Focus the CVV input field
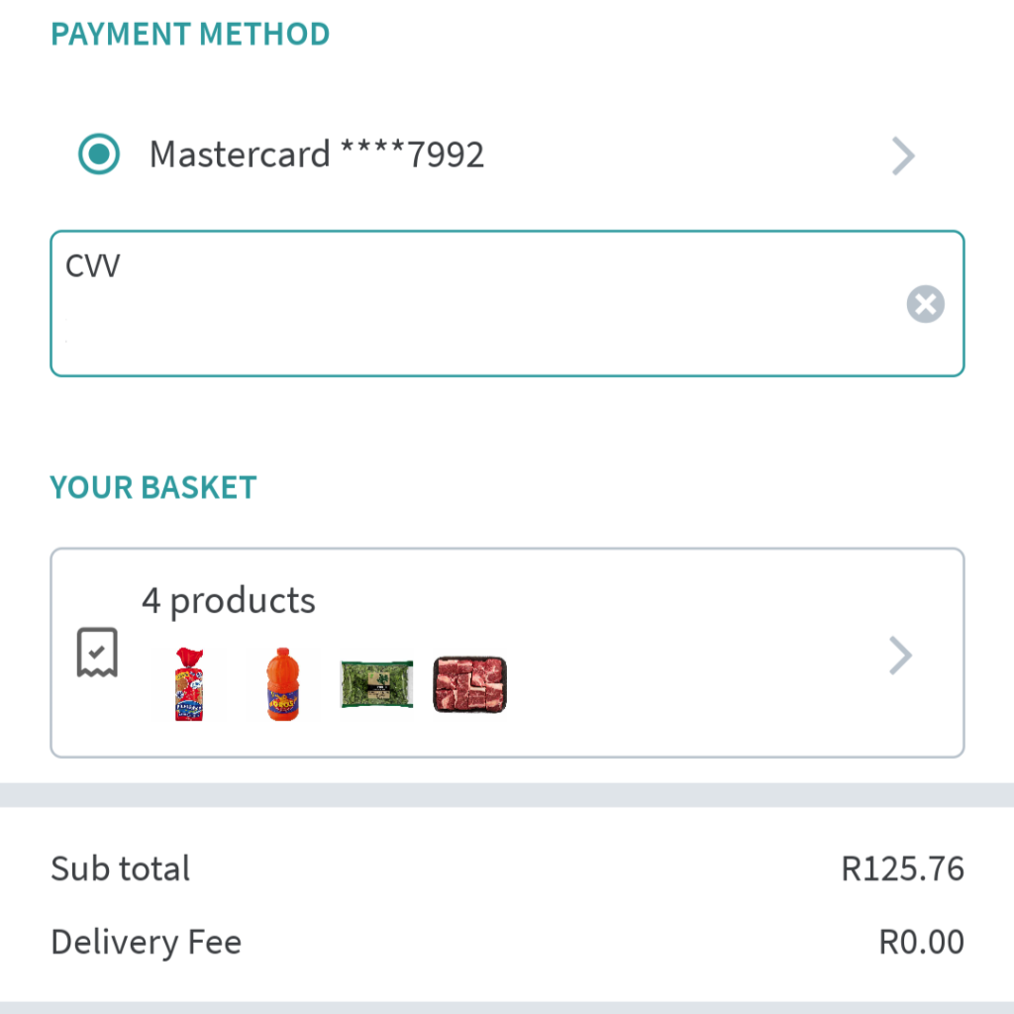Screen dimensions: 1014x1014 point(507,303)
